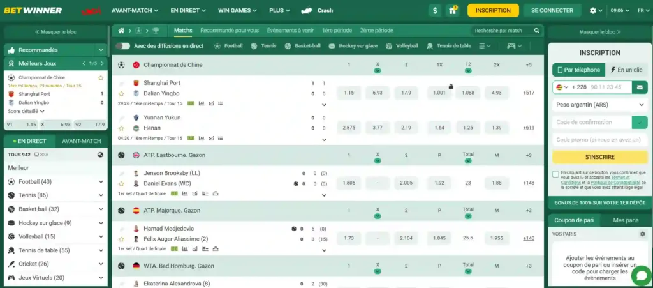Open the Peso argentin currency dropdown
The width and height of the screenshot is (653, 288).
point(599,105)
